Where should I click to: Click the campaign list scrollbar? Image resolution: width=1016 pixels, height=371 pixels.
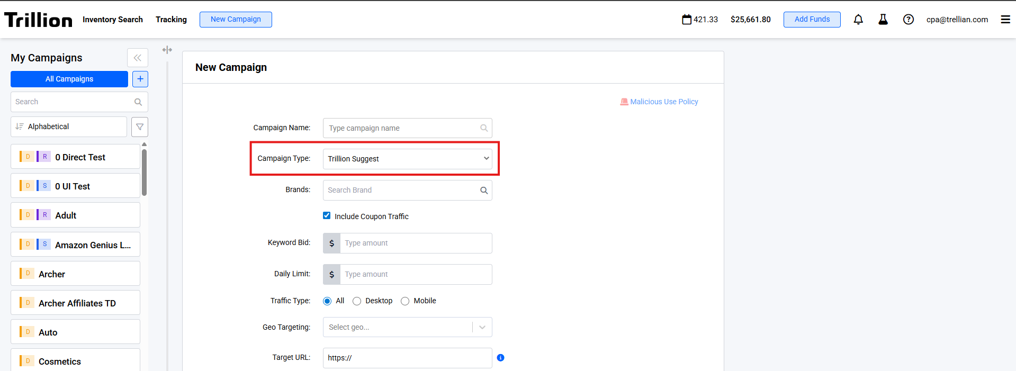coord(144,173)
